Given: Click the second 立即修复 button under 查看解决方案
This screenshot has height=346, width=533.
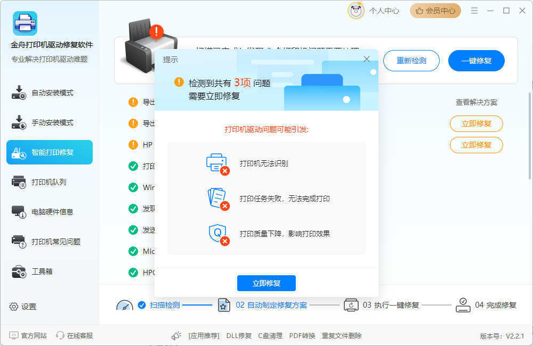Looking at the screenshot, I should 476,145.
